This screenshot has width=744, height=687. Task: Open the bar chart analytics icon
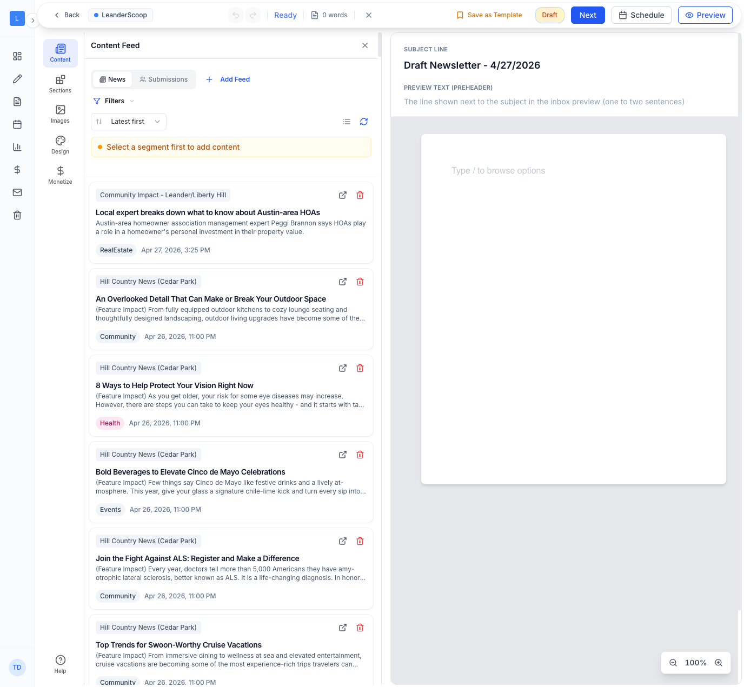(x=17, y=147)
